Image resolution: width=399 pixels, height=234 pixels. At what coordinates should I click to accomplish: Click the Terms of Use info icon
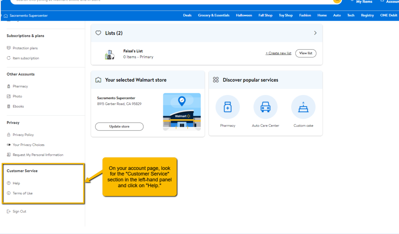pos(9,193)
